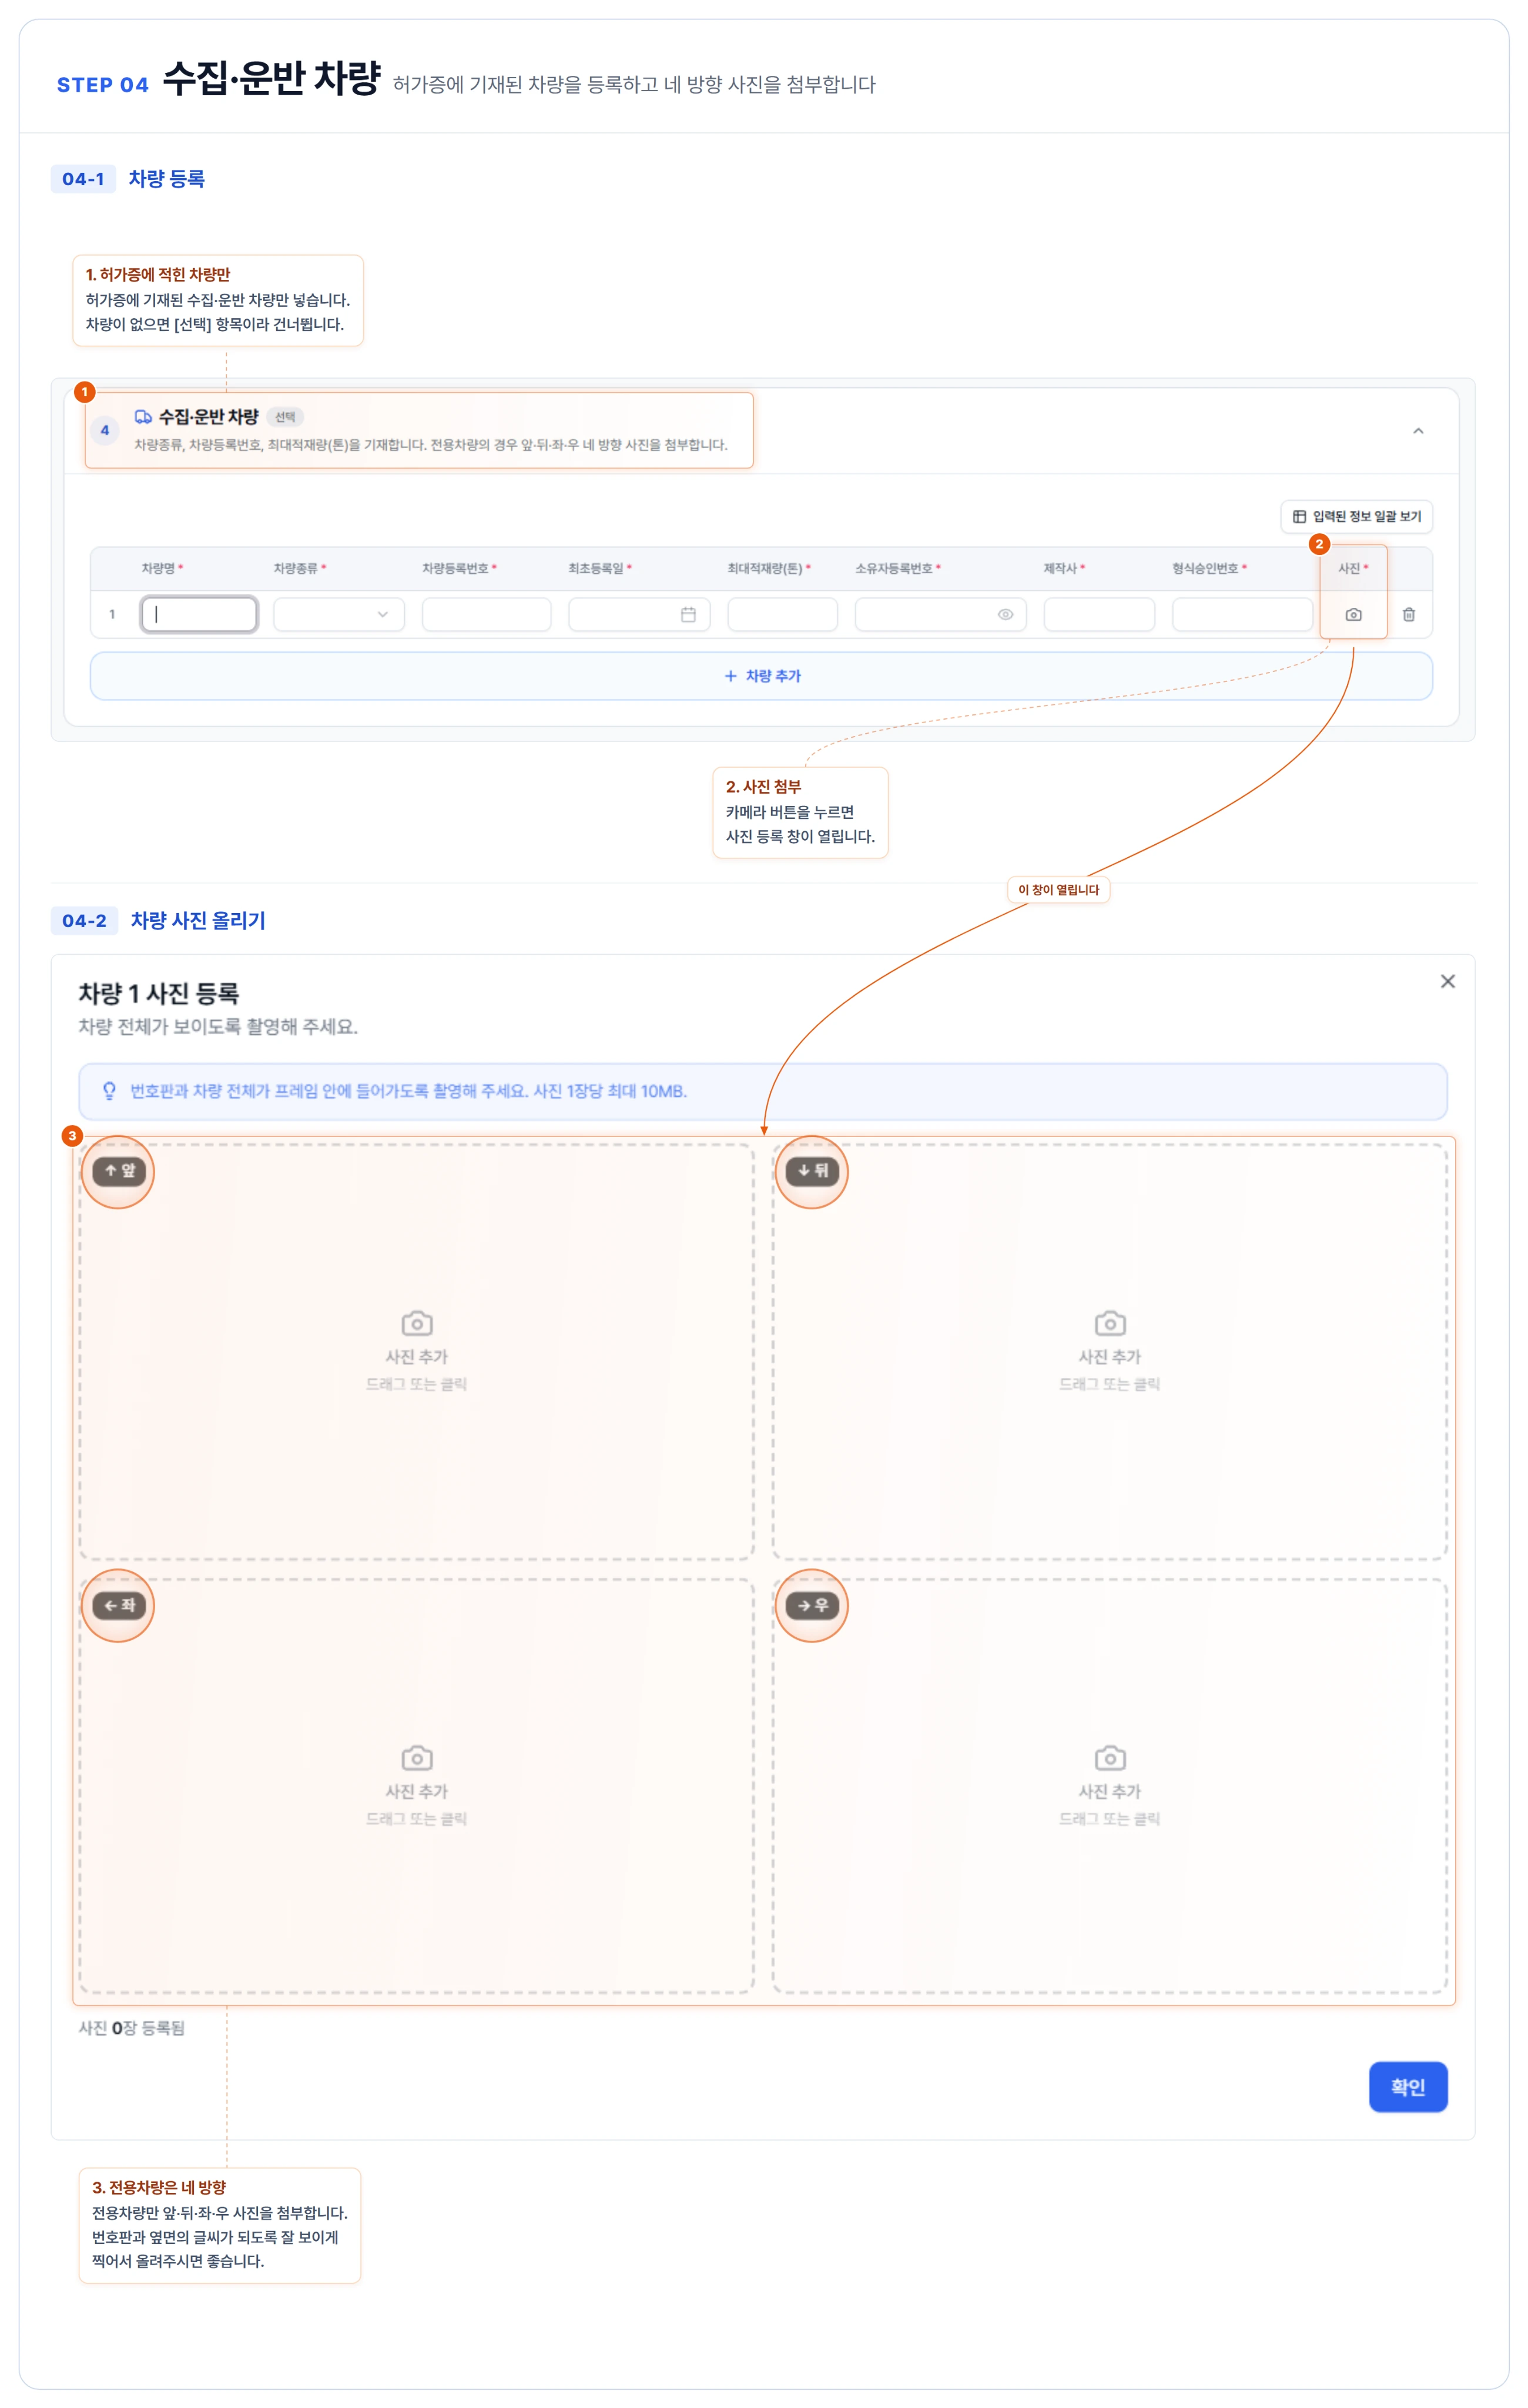Click the → 우 direction badge
Image resolution: width=1528 pixels, height=2408 pixels.
(x=812, y=1605)
